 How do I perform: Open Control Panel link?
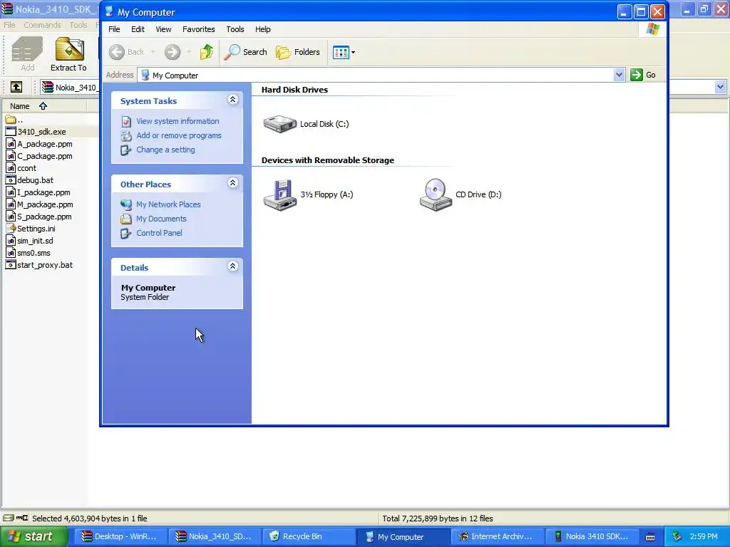pyautogui.click(x=159, y=233)
